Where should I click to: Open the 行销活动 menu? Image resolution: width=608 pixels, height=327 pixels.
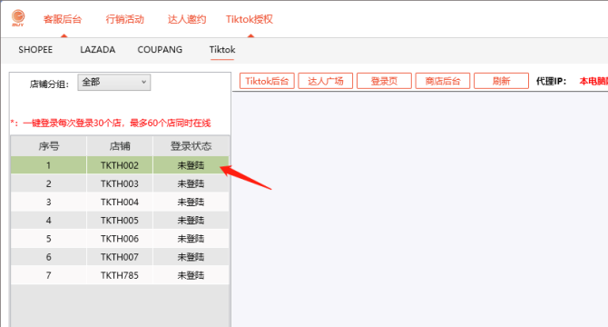tap(125, 19)
